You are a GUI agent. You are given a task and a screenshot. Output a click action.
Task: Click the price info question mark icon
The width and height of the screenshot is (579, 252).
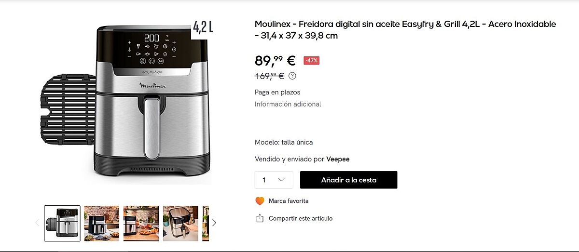click(x=292, y=76)
